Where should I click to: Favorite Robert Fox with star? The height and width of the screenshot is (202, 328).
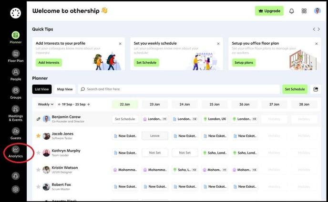(38, 187)
